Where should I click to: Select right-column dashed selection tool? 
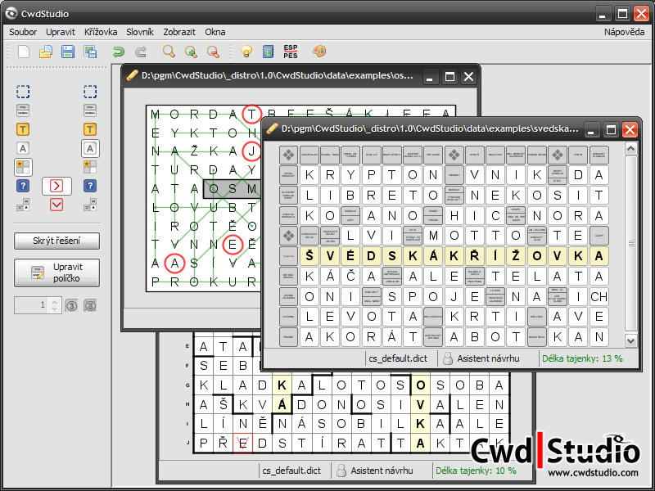90,92
